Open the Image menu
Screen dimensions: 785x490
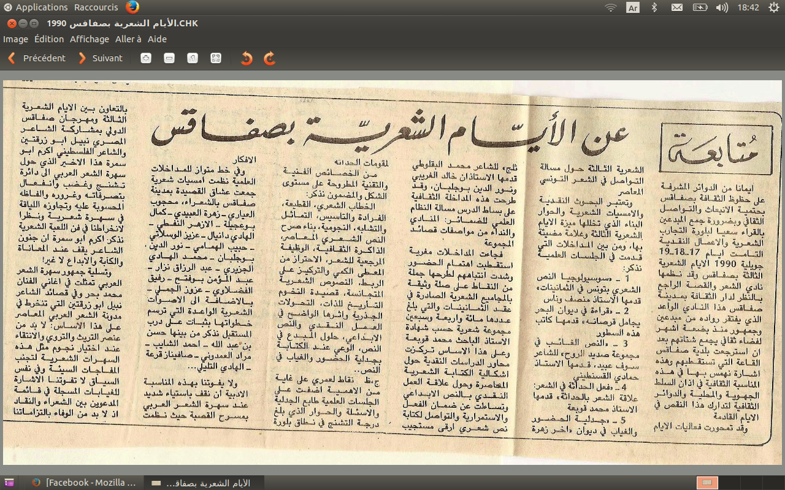tap(15, 39)
